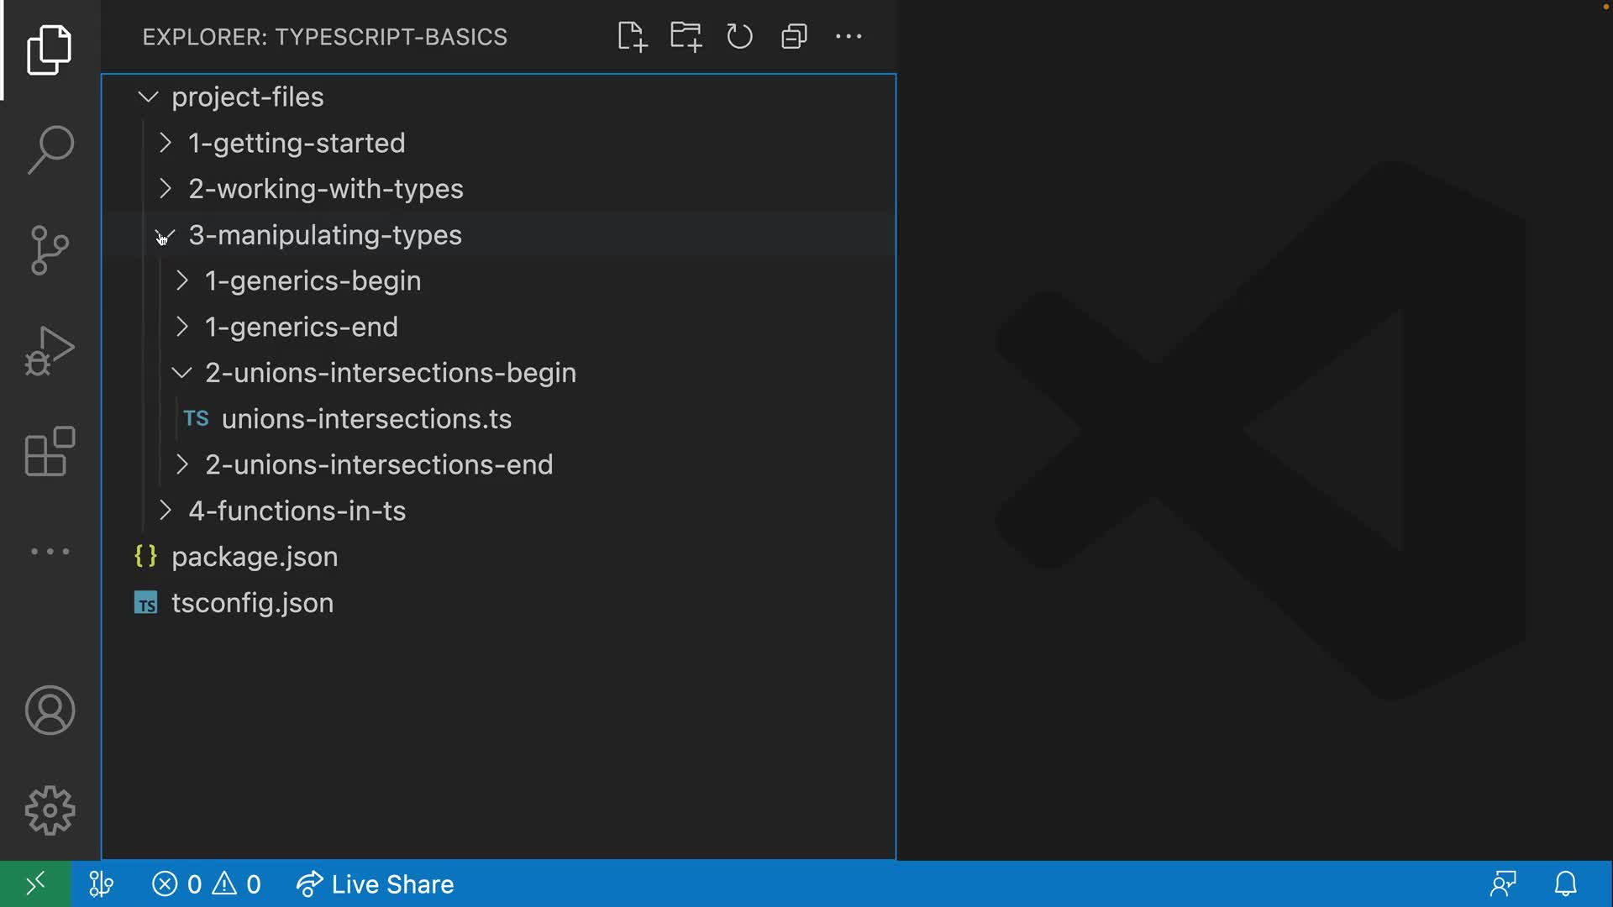Open the Extensions view
Viewport: 1613px width, 907px height.
click(50, 451)
